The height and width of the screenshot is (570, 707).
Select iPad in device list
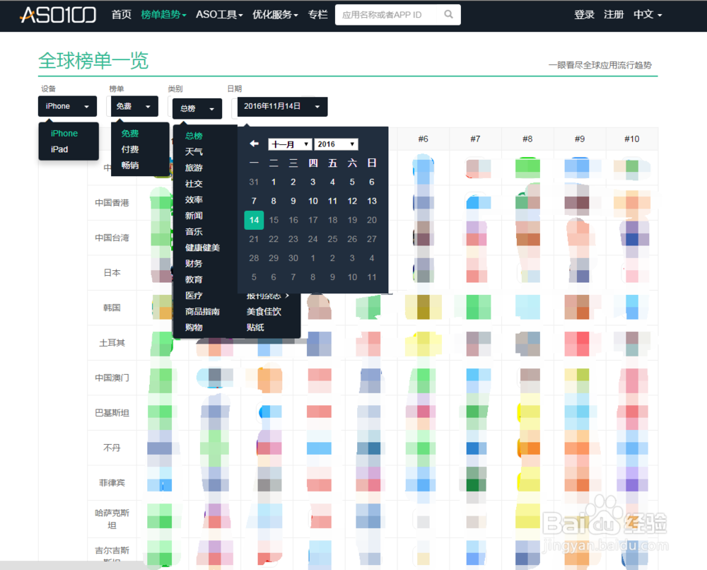point(59,149)
